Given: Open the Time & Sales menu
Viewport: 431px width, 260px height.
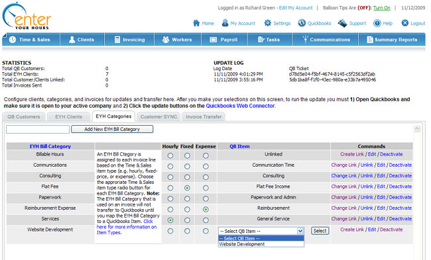Looking at the screenshot, I should (31, 40).
